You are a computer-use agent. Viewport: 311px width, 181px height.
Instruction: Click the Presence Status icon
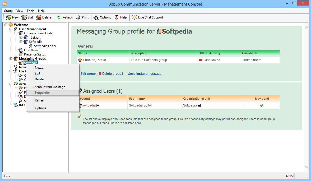[x=21, y=54]
